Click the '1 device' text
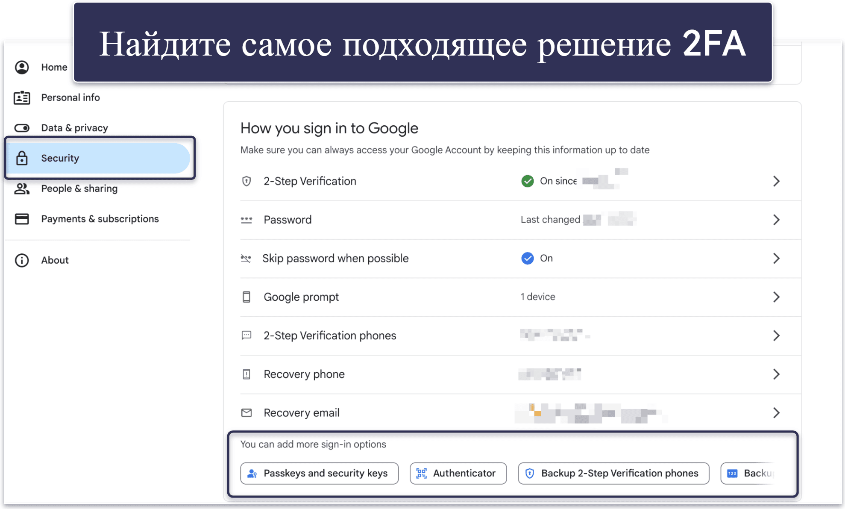 tap(538, 297)
